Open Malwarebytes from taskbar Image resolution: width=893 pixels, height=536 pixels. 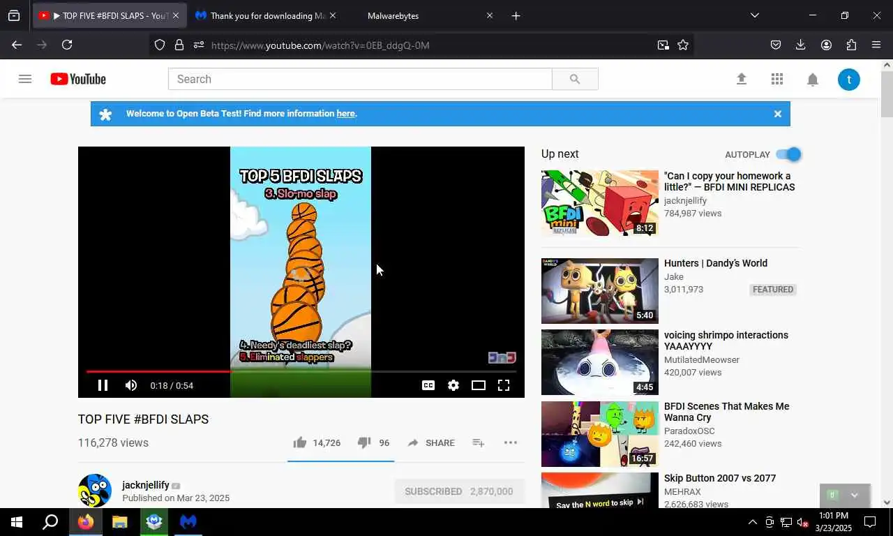tap(188, 521)
